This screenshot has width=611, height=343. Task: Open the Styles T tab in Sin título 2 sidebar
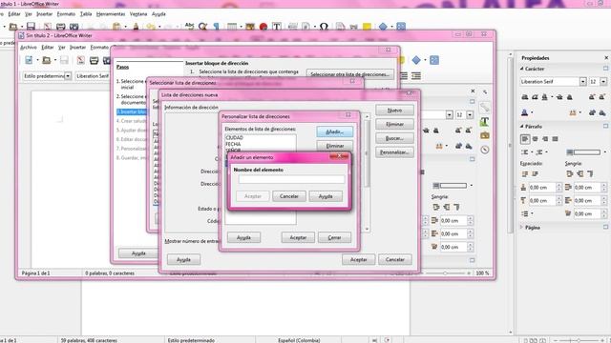tap(484, 122)
